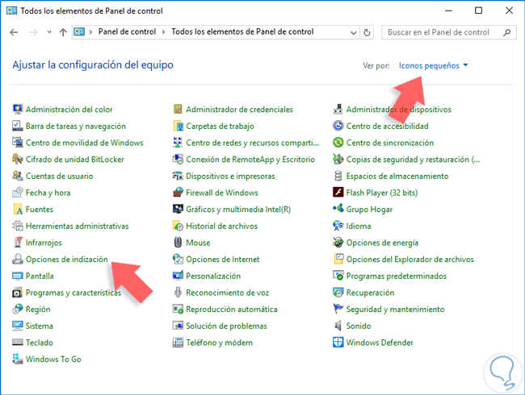Image resolution: width=525 pixels, height=395 pixels.
Task: Open the Opciones de energía icon
Action: pos(338,243)
